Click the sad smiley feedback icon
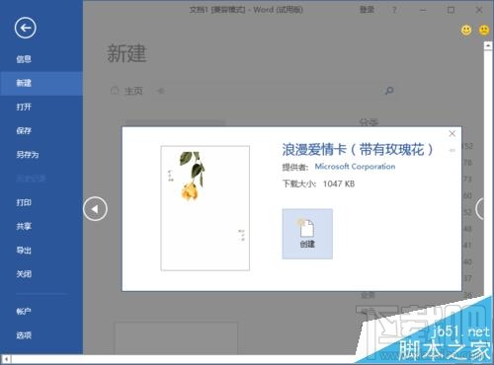Viewport: 494px width, 365px height. point(484,31)
